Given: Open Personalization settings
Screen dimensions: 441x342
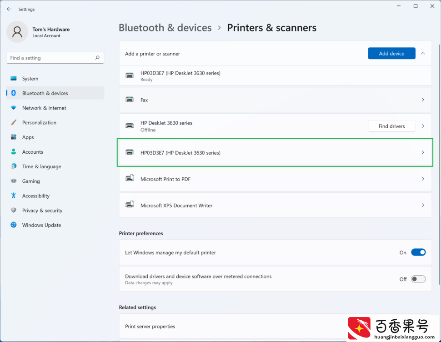Looking at the screenshot, I should [55, 122].
